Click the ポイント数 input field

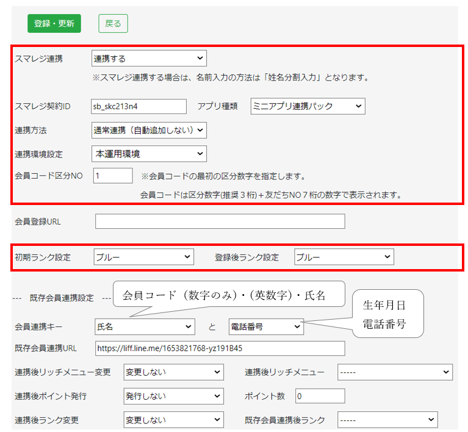320,396
